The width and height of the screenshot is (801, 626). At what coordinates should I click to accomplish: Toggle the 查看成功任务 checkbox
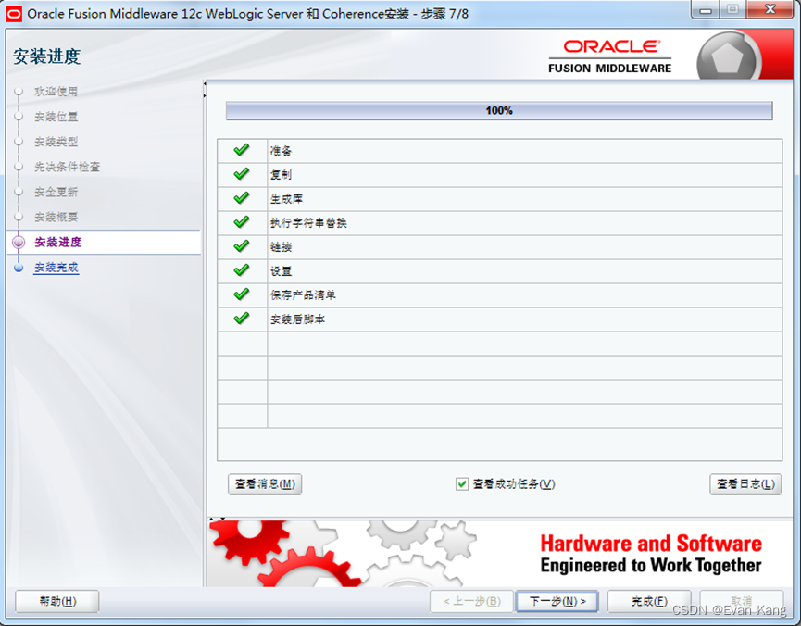461,483
